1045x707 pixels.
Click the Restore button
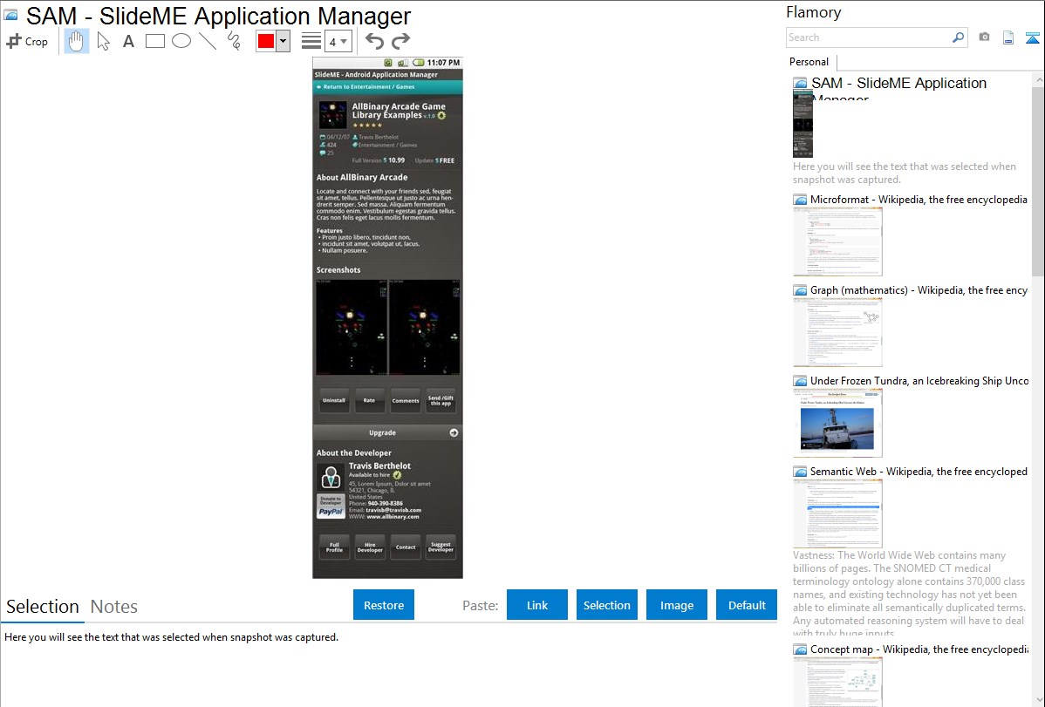[384, 605]
